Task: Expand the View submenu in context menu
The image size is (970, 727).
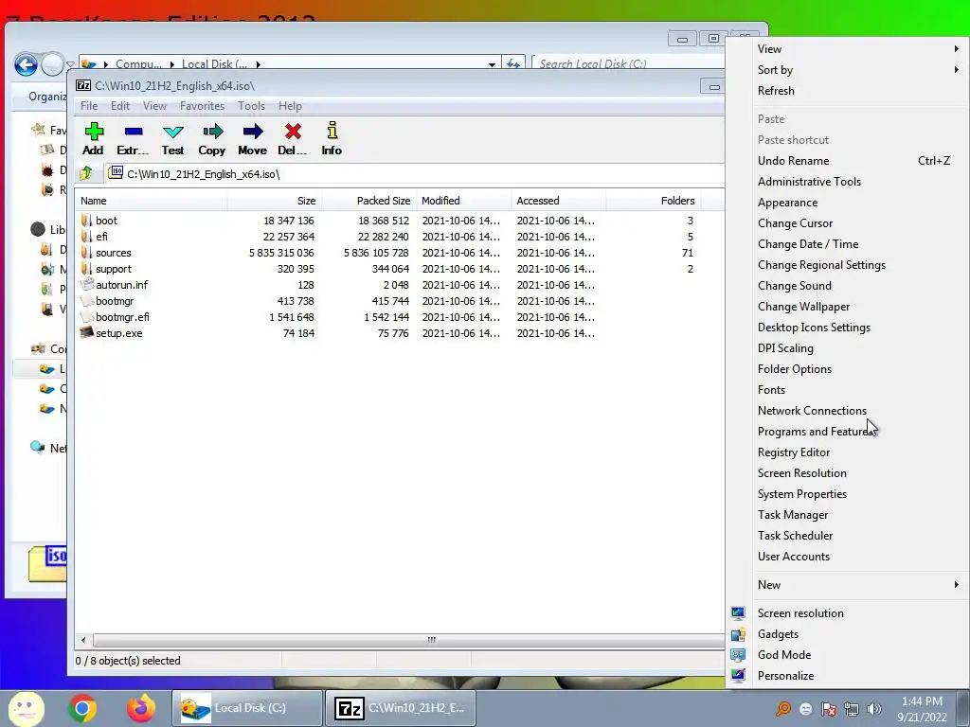Action: tap(956, 49)
